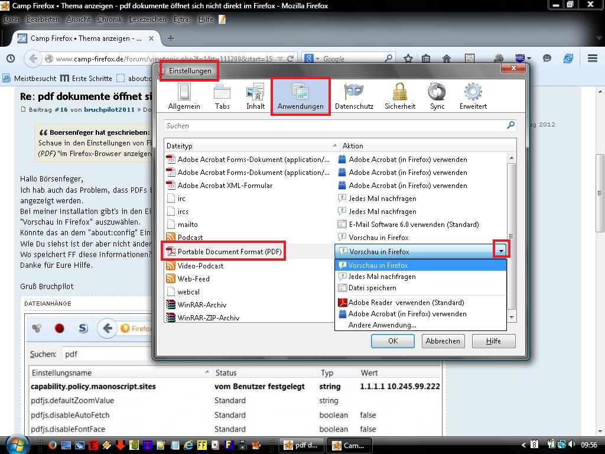Open the Datenschutz mask panel
Viewport: 605px width, 454px height.
[354, 96]
